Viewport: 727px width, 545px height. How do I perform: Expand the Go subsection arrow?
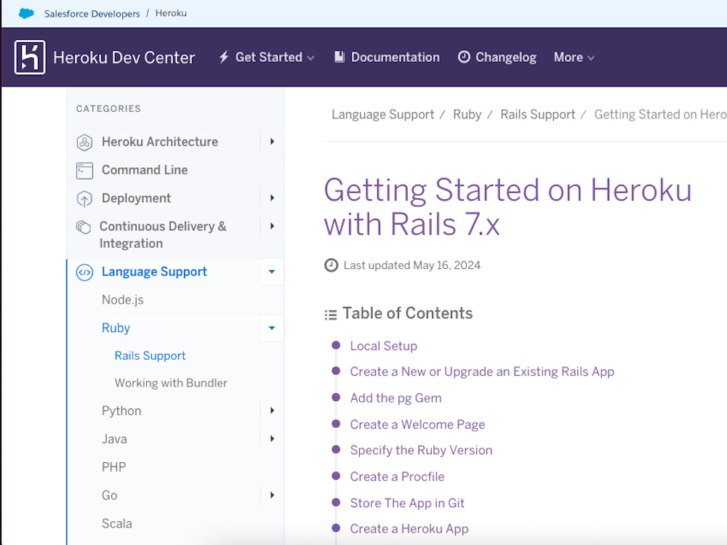click(272, 495)
